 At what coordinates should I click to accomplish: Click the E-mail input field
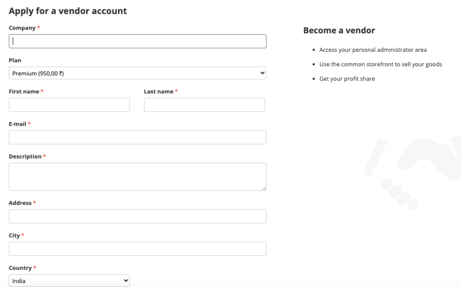[137, 137]
